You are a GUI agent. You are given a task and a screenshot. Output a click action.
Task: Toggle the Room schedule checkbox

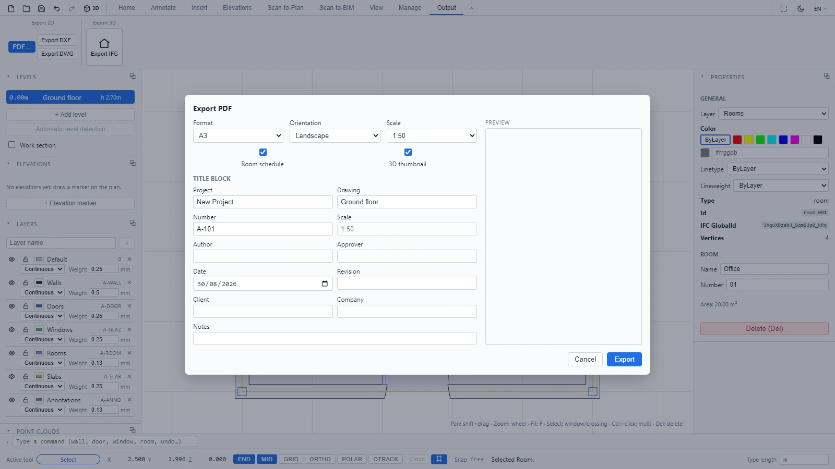263,152
